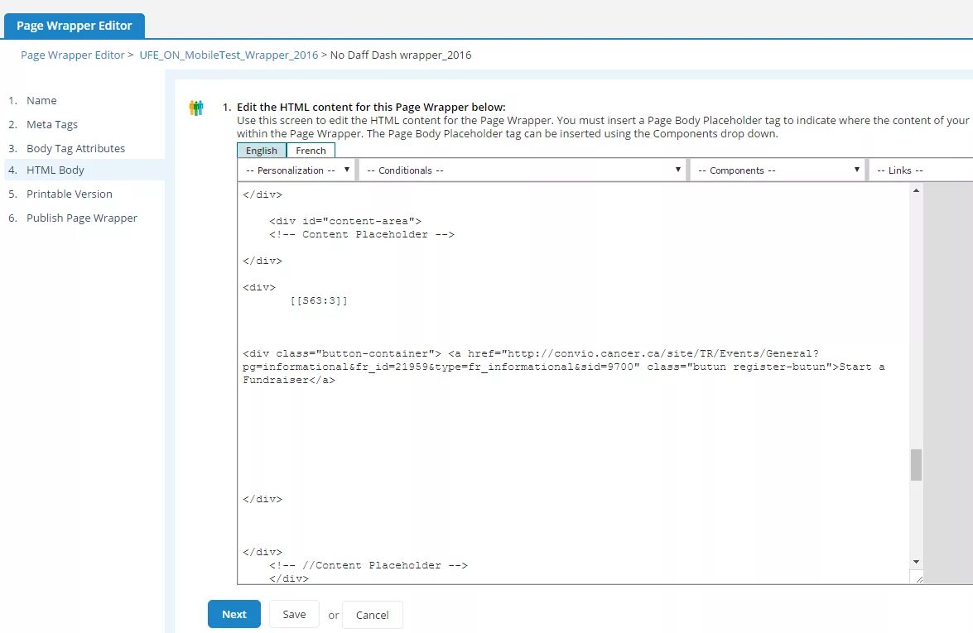Switch to the English language tab
Screen dimensions: 973x633
(x=261, y=151)
